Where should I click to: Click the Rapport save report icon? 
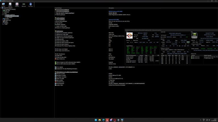(10, 5)
